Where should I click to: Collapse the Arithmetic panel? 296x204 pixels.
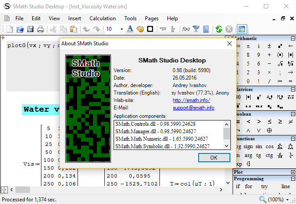click(291, 39)
